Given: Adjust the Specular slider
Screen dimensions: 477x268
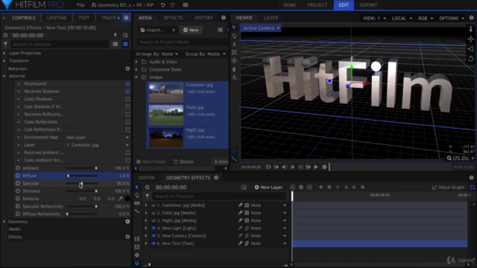Looking at the screenshot, I should tap(81, 183).
